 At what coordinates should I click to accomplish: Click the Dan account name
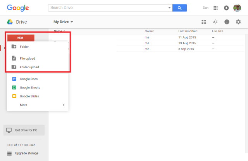tap(205, 8)
